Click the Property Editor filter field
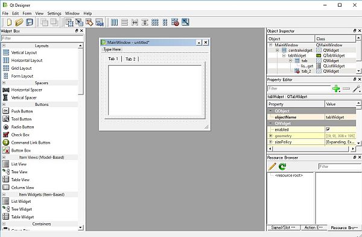The height and width of the screenshot is (237, 362). (299, 88)
